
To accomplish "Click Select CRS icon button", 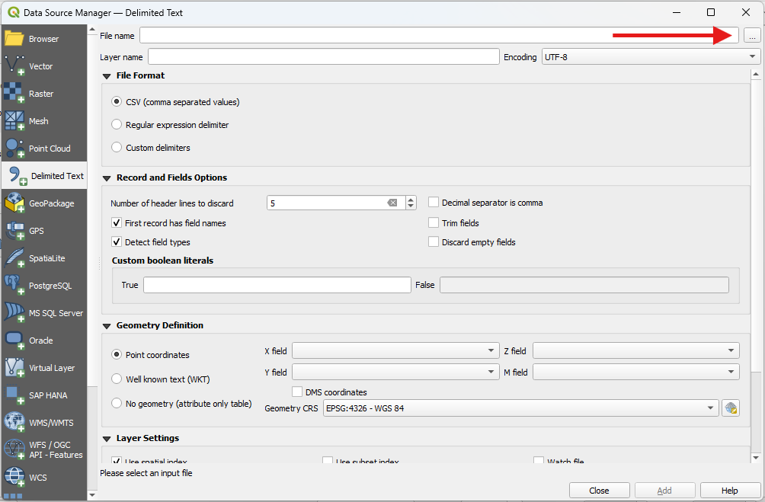I will pos(731,408).
